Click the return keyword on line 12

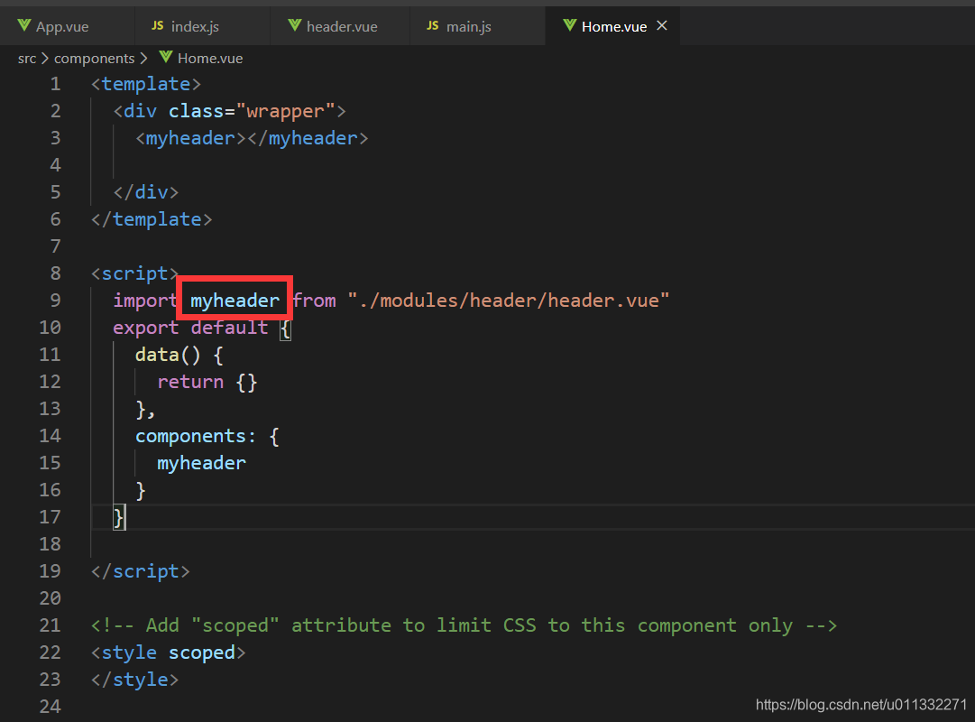coord(190,382)
